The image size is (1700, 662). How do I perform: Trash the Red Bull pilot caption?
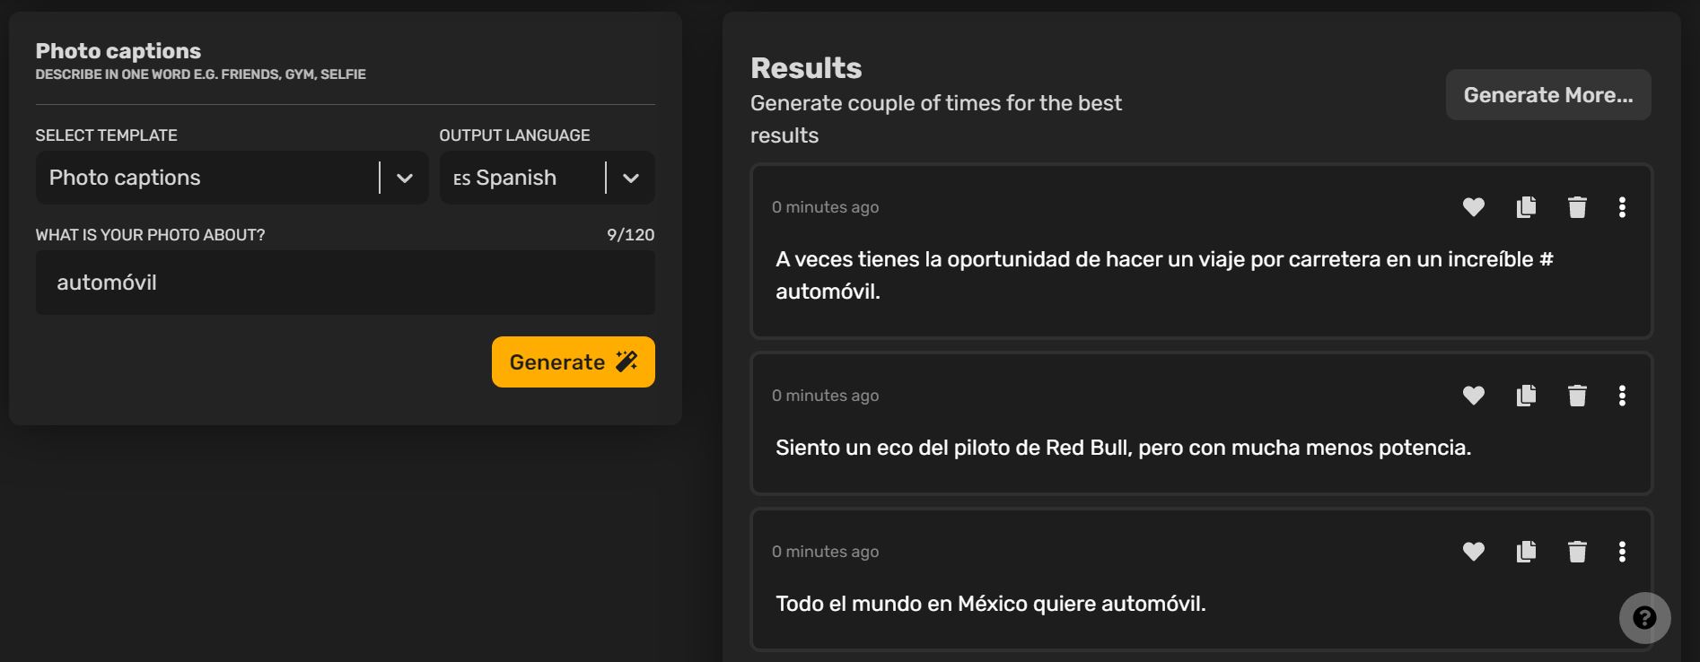coord(1577,396)
